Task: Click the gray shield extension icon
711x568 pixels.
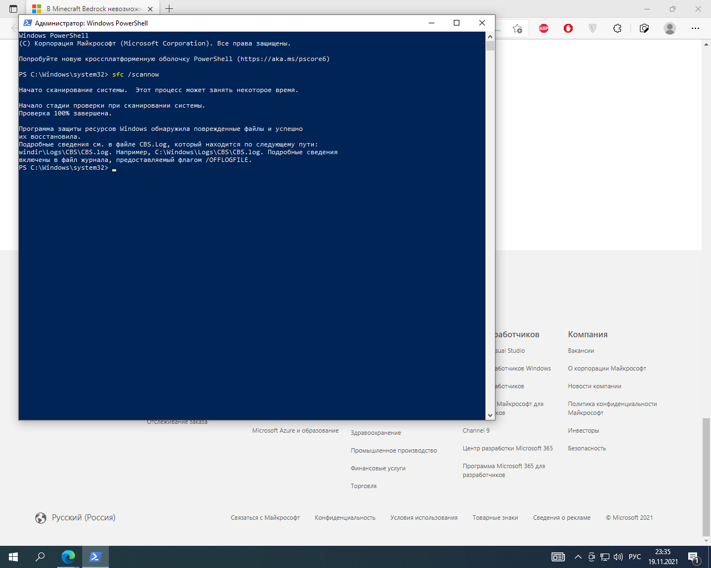Action: 593,28
